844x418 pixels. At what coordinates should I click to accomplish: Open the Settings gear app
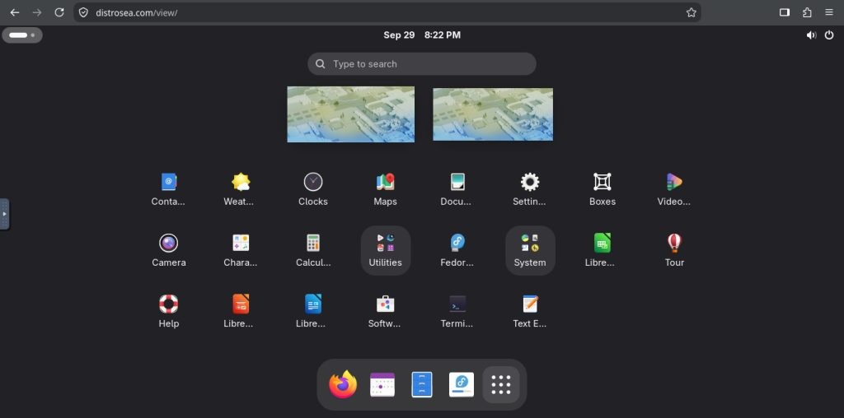530,189
